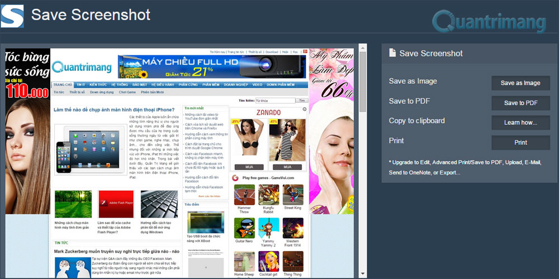Click the iPad and iPhone article image
The image size is (559, 279).
click(x=91, y=149)
